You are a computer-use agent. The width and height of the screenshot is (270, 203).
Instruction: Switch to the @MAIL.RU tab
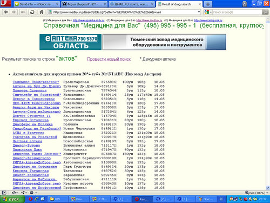click(132, 4)
